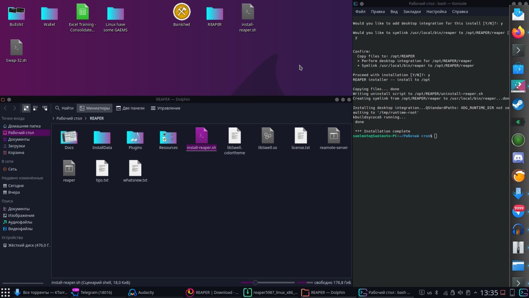Open Вид menu in Konsole
Viewport: 529px width, 298px height.
tap(394, 12)
